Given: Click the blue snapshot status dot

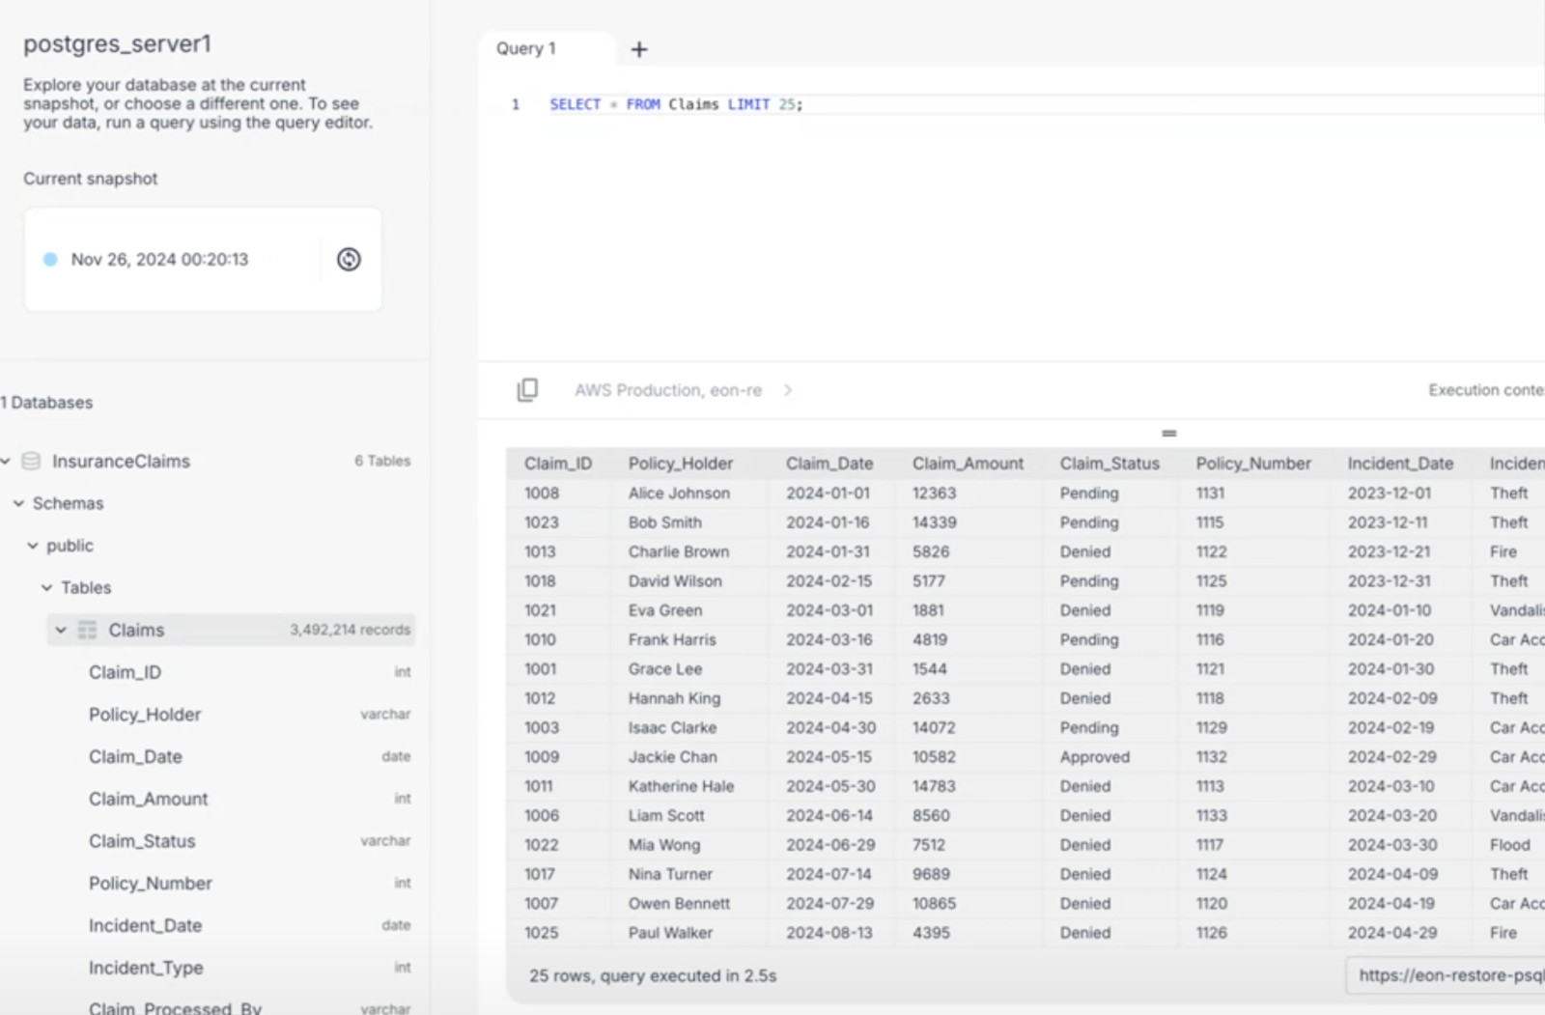Looking at the screenshot, I should coord(50,259).
